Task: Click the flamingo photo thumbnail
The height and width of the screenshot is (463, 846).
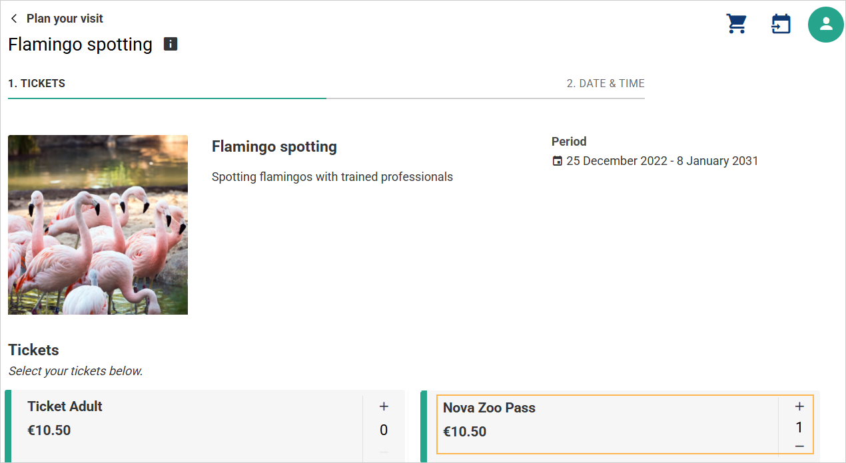Action: tap(98, 225)
